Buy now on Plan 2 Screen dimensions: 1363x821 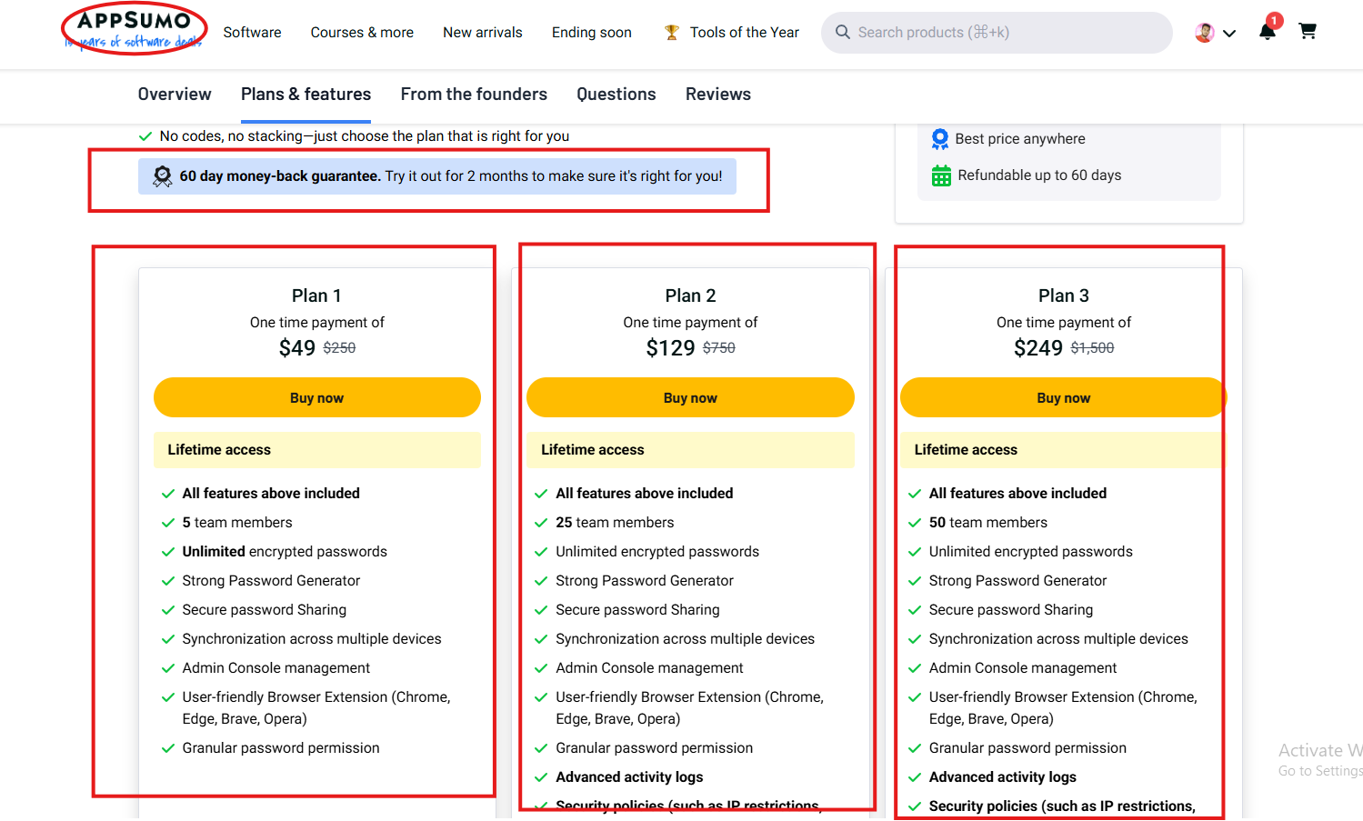(x=690, y=397)
